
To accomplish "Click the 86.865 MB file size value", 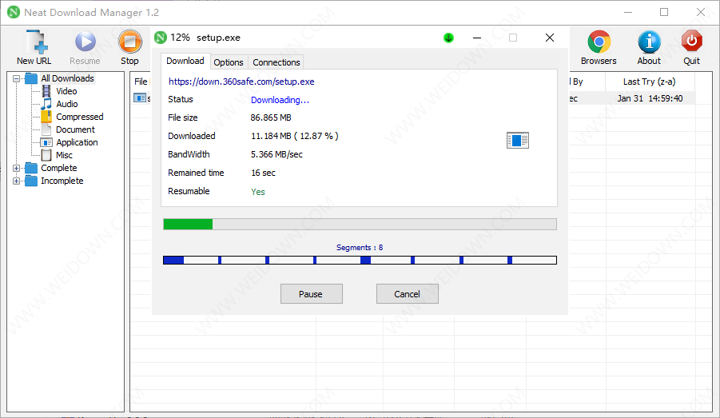I will [271, 117].
